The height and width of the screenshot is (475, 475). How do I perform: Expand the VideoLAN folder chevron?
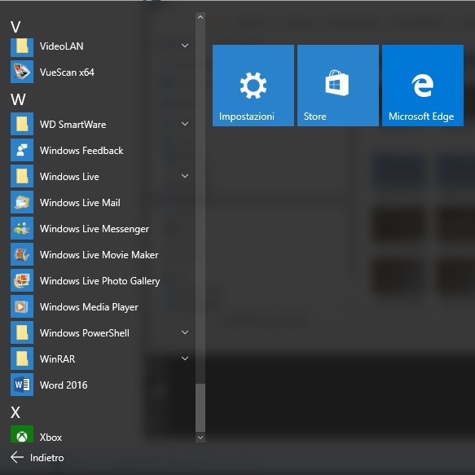click(185, 46)
